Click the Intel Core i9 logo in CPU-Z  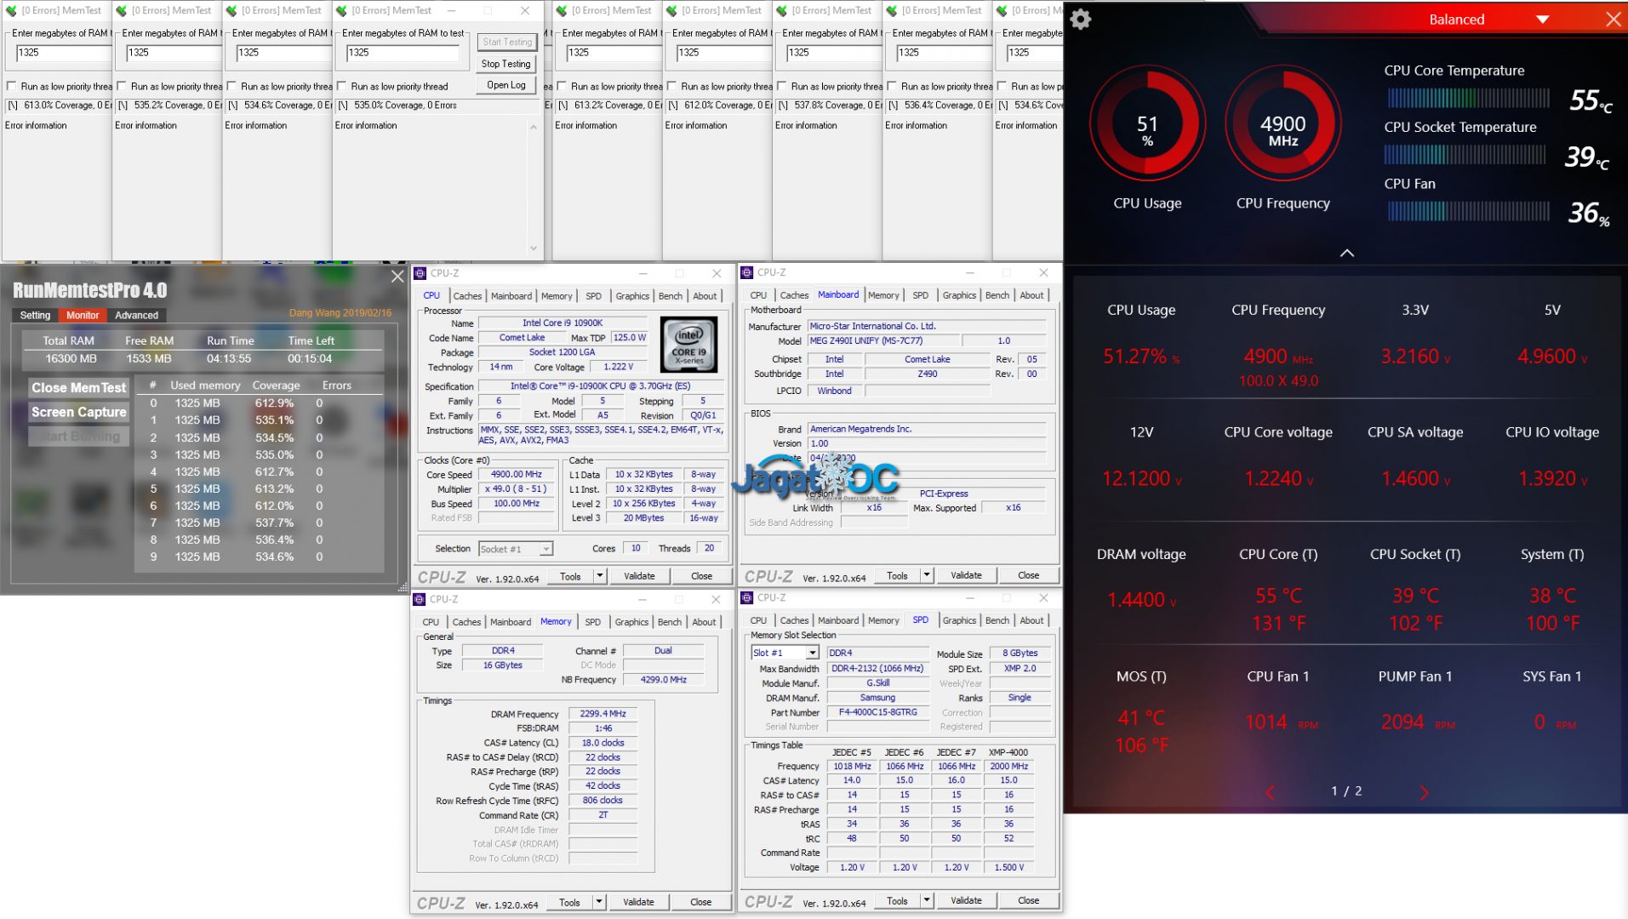pyautogui.click(x=689, y=345)
